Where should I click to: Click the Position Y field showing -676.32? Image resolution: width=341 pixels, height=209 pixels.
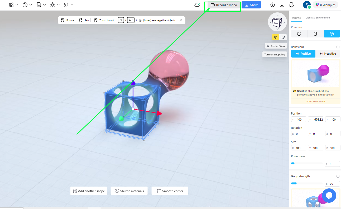(316, 119)
